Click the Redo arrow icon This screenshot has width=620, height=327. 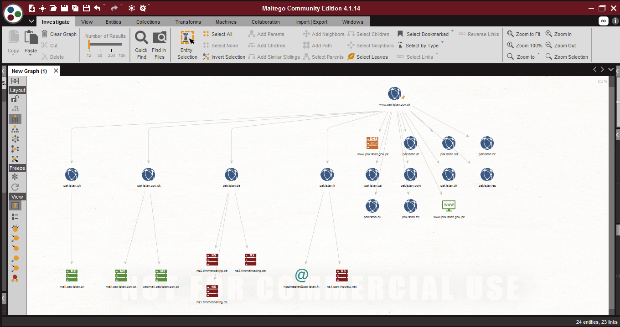point(114,8)
